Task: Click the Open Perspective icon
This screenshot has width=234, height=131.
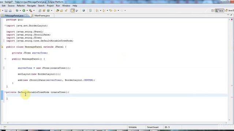Action: point(213,11)
